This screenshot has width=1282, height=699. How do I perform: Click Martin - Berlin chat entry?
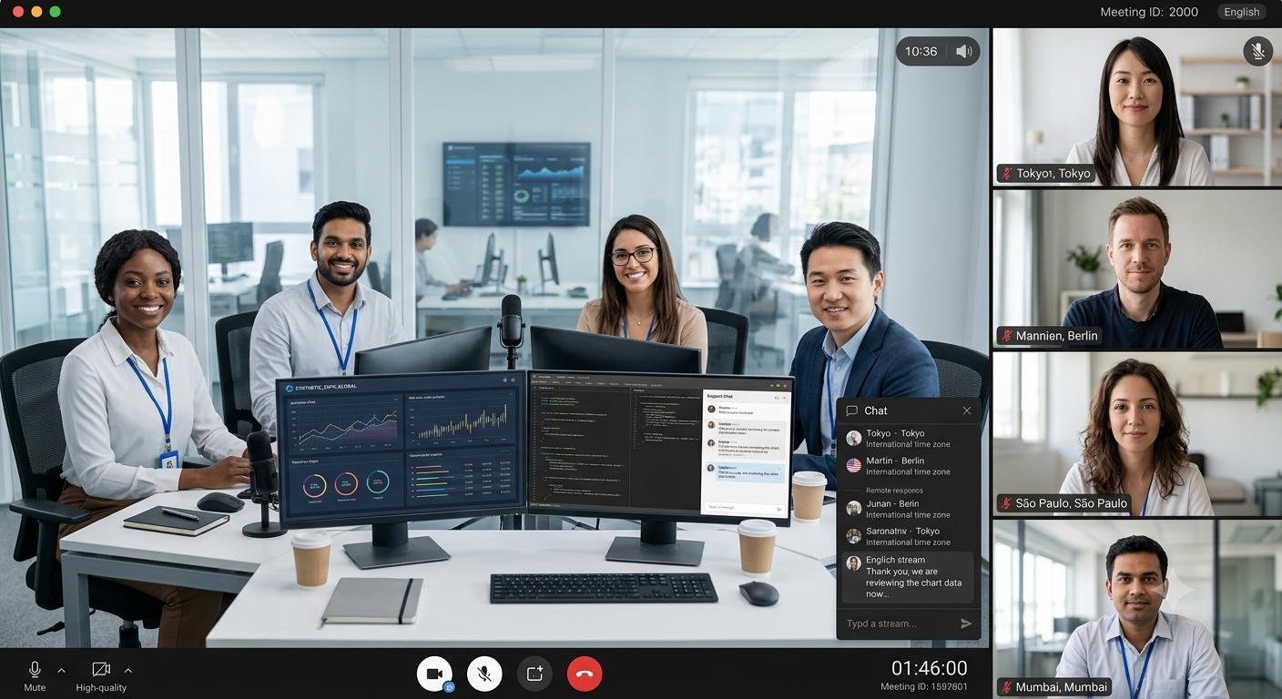tap(909, 466)
